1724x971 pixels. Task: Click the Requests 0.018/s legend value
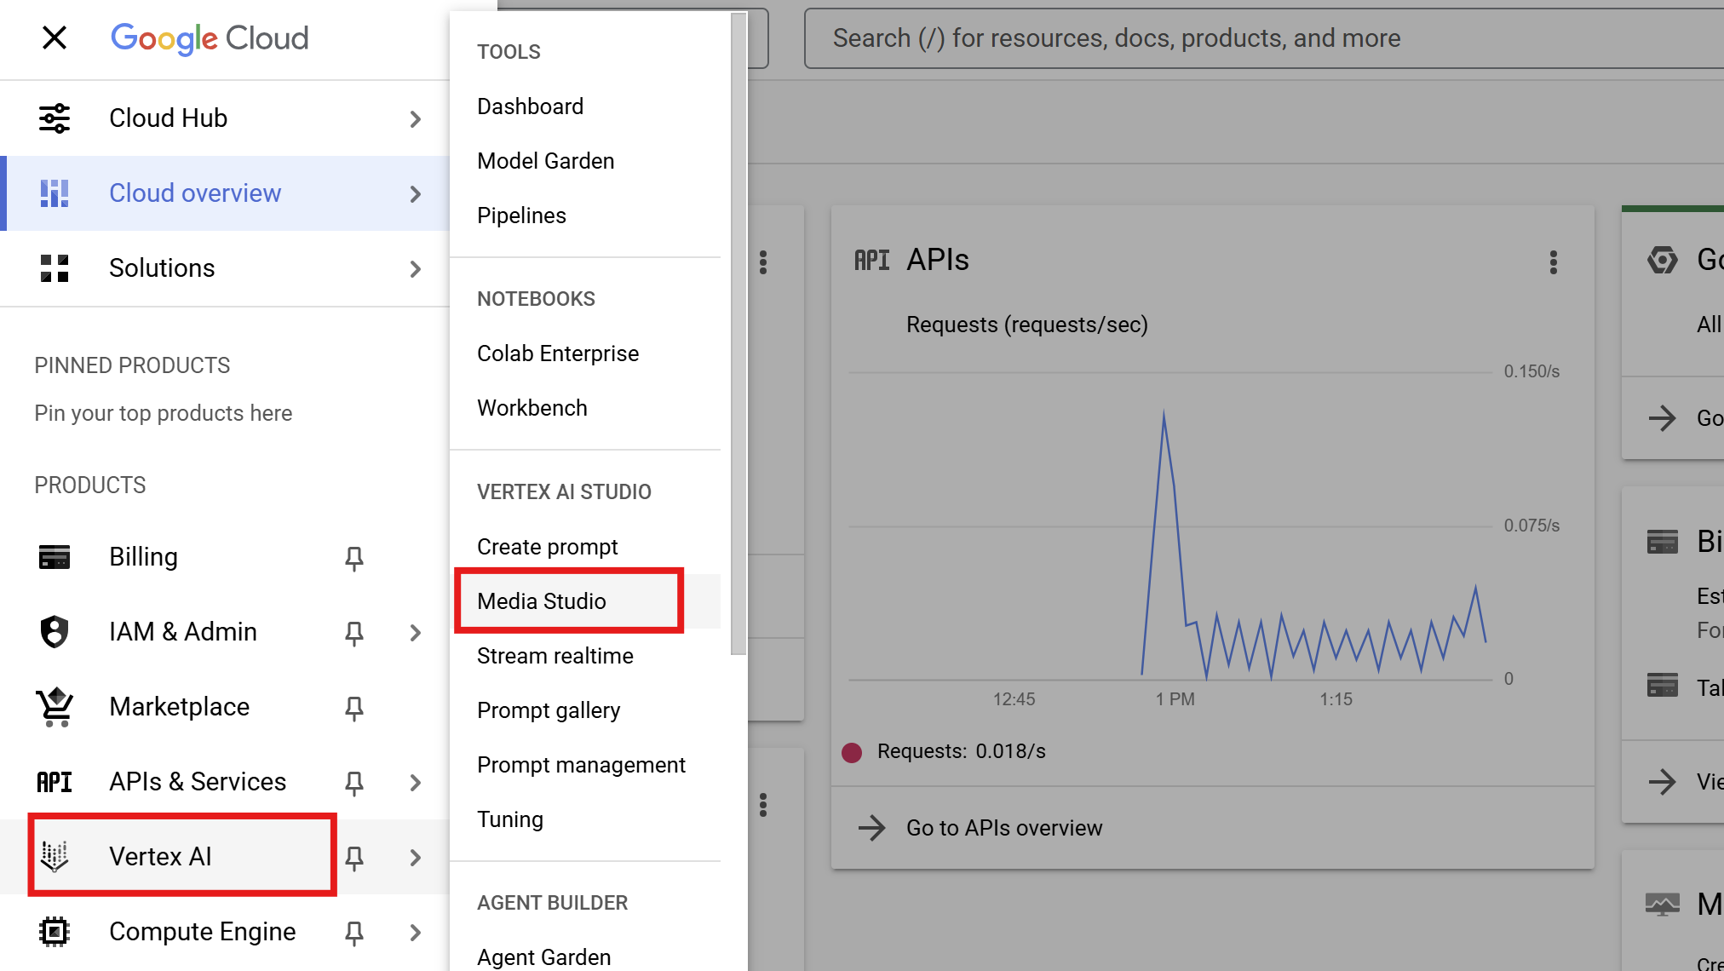(x=962, y=751)
